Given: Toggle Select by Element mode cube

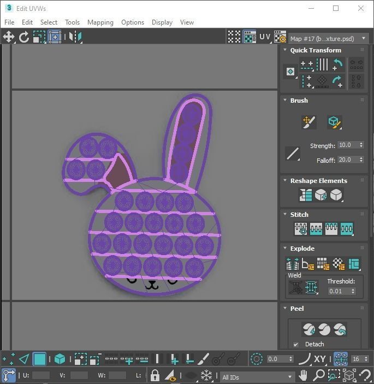Looking at the screenshot, I should click(x=60, y=359).
